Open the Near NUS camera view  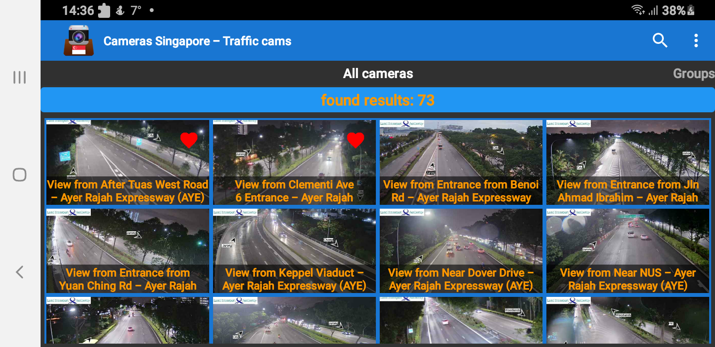point(628,251)
